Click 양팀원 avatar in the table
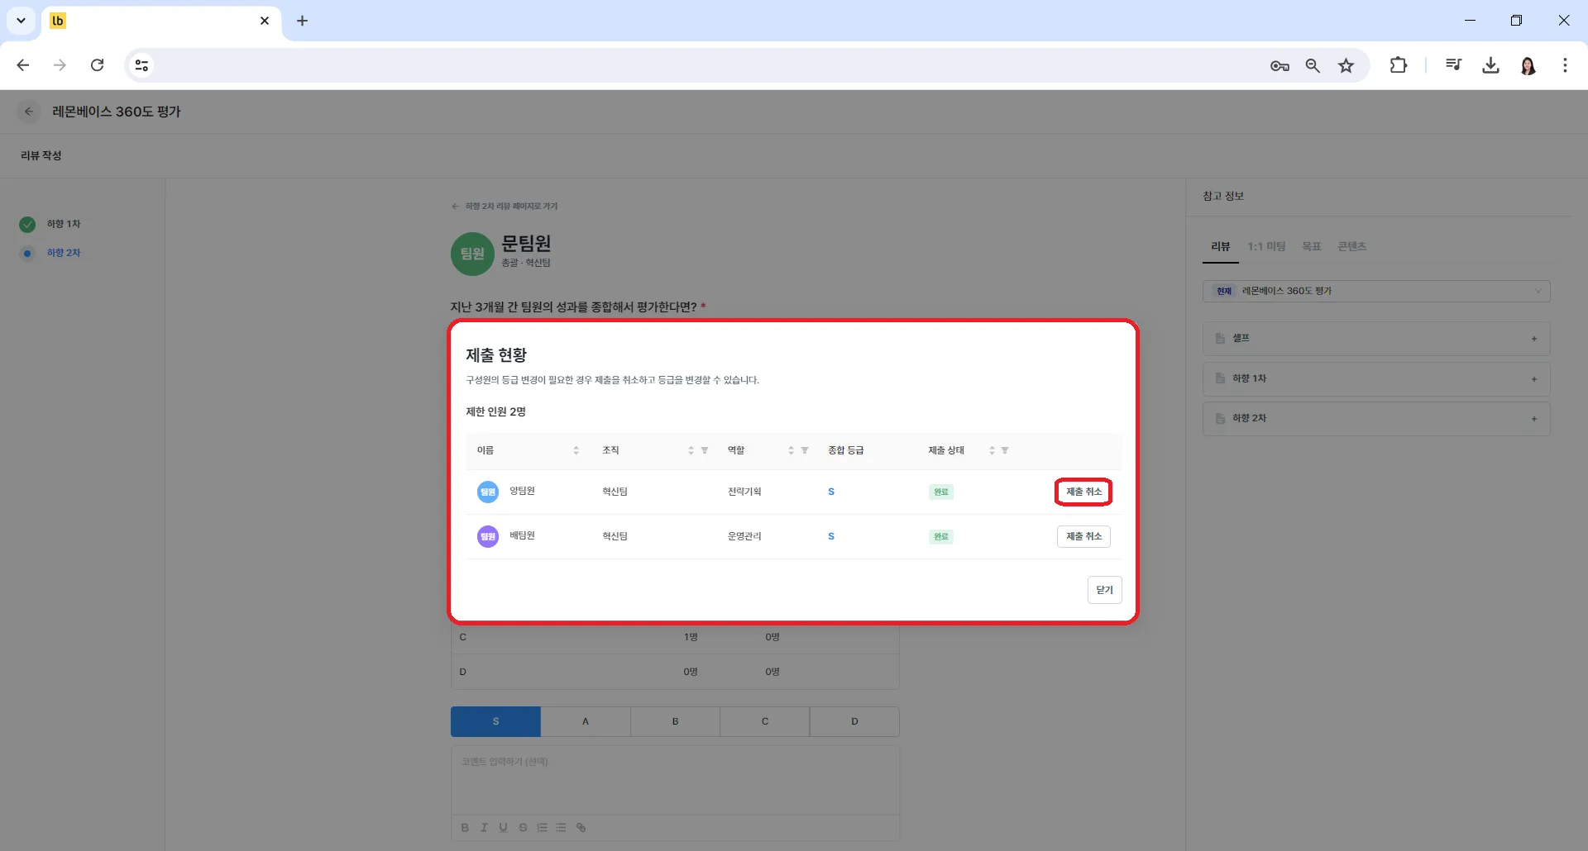This screenshot has height=851, width=1588. (488, 492)
